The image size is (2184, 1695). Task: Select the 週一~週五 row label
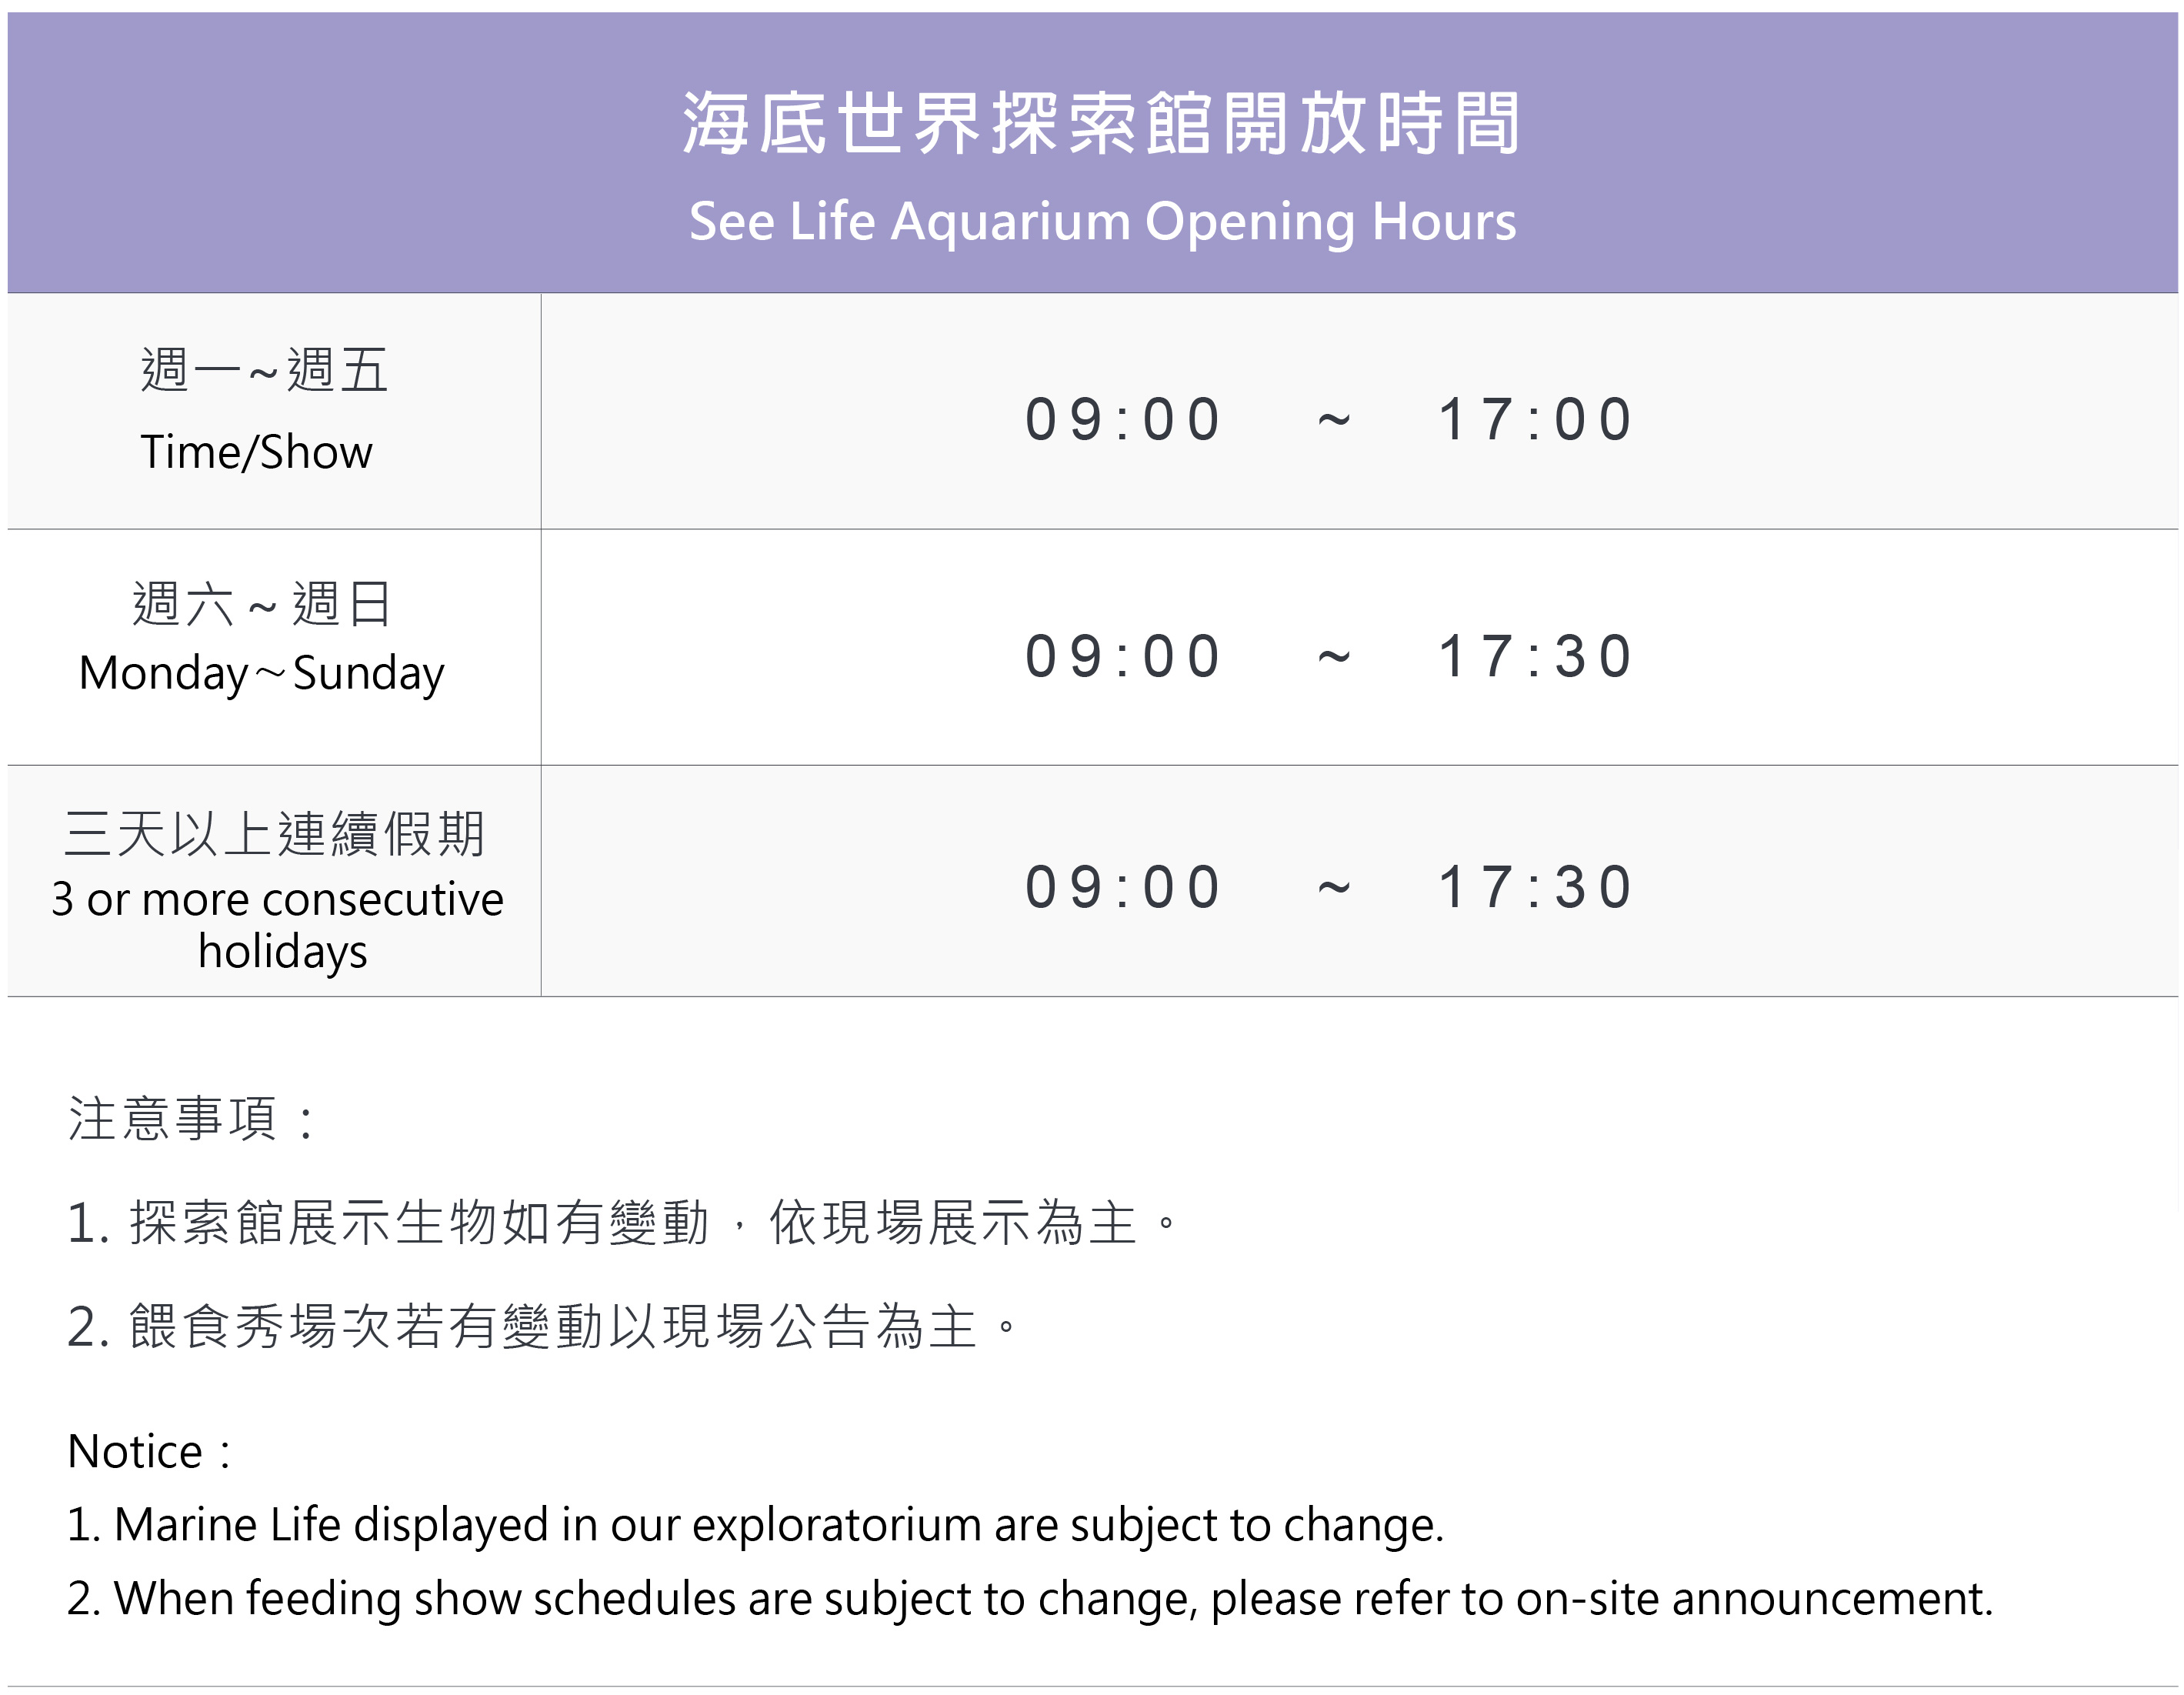pos(264,370)
